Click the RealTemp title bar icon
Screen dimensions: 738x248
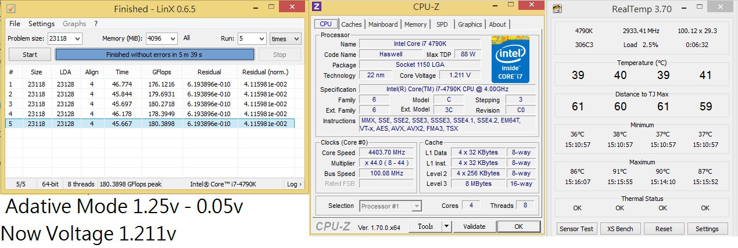[557, 9]
